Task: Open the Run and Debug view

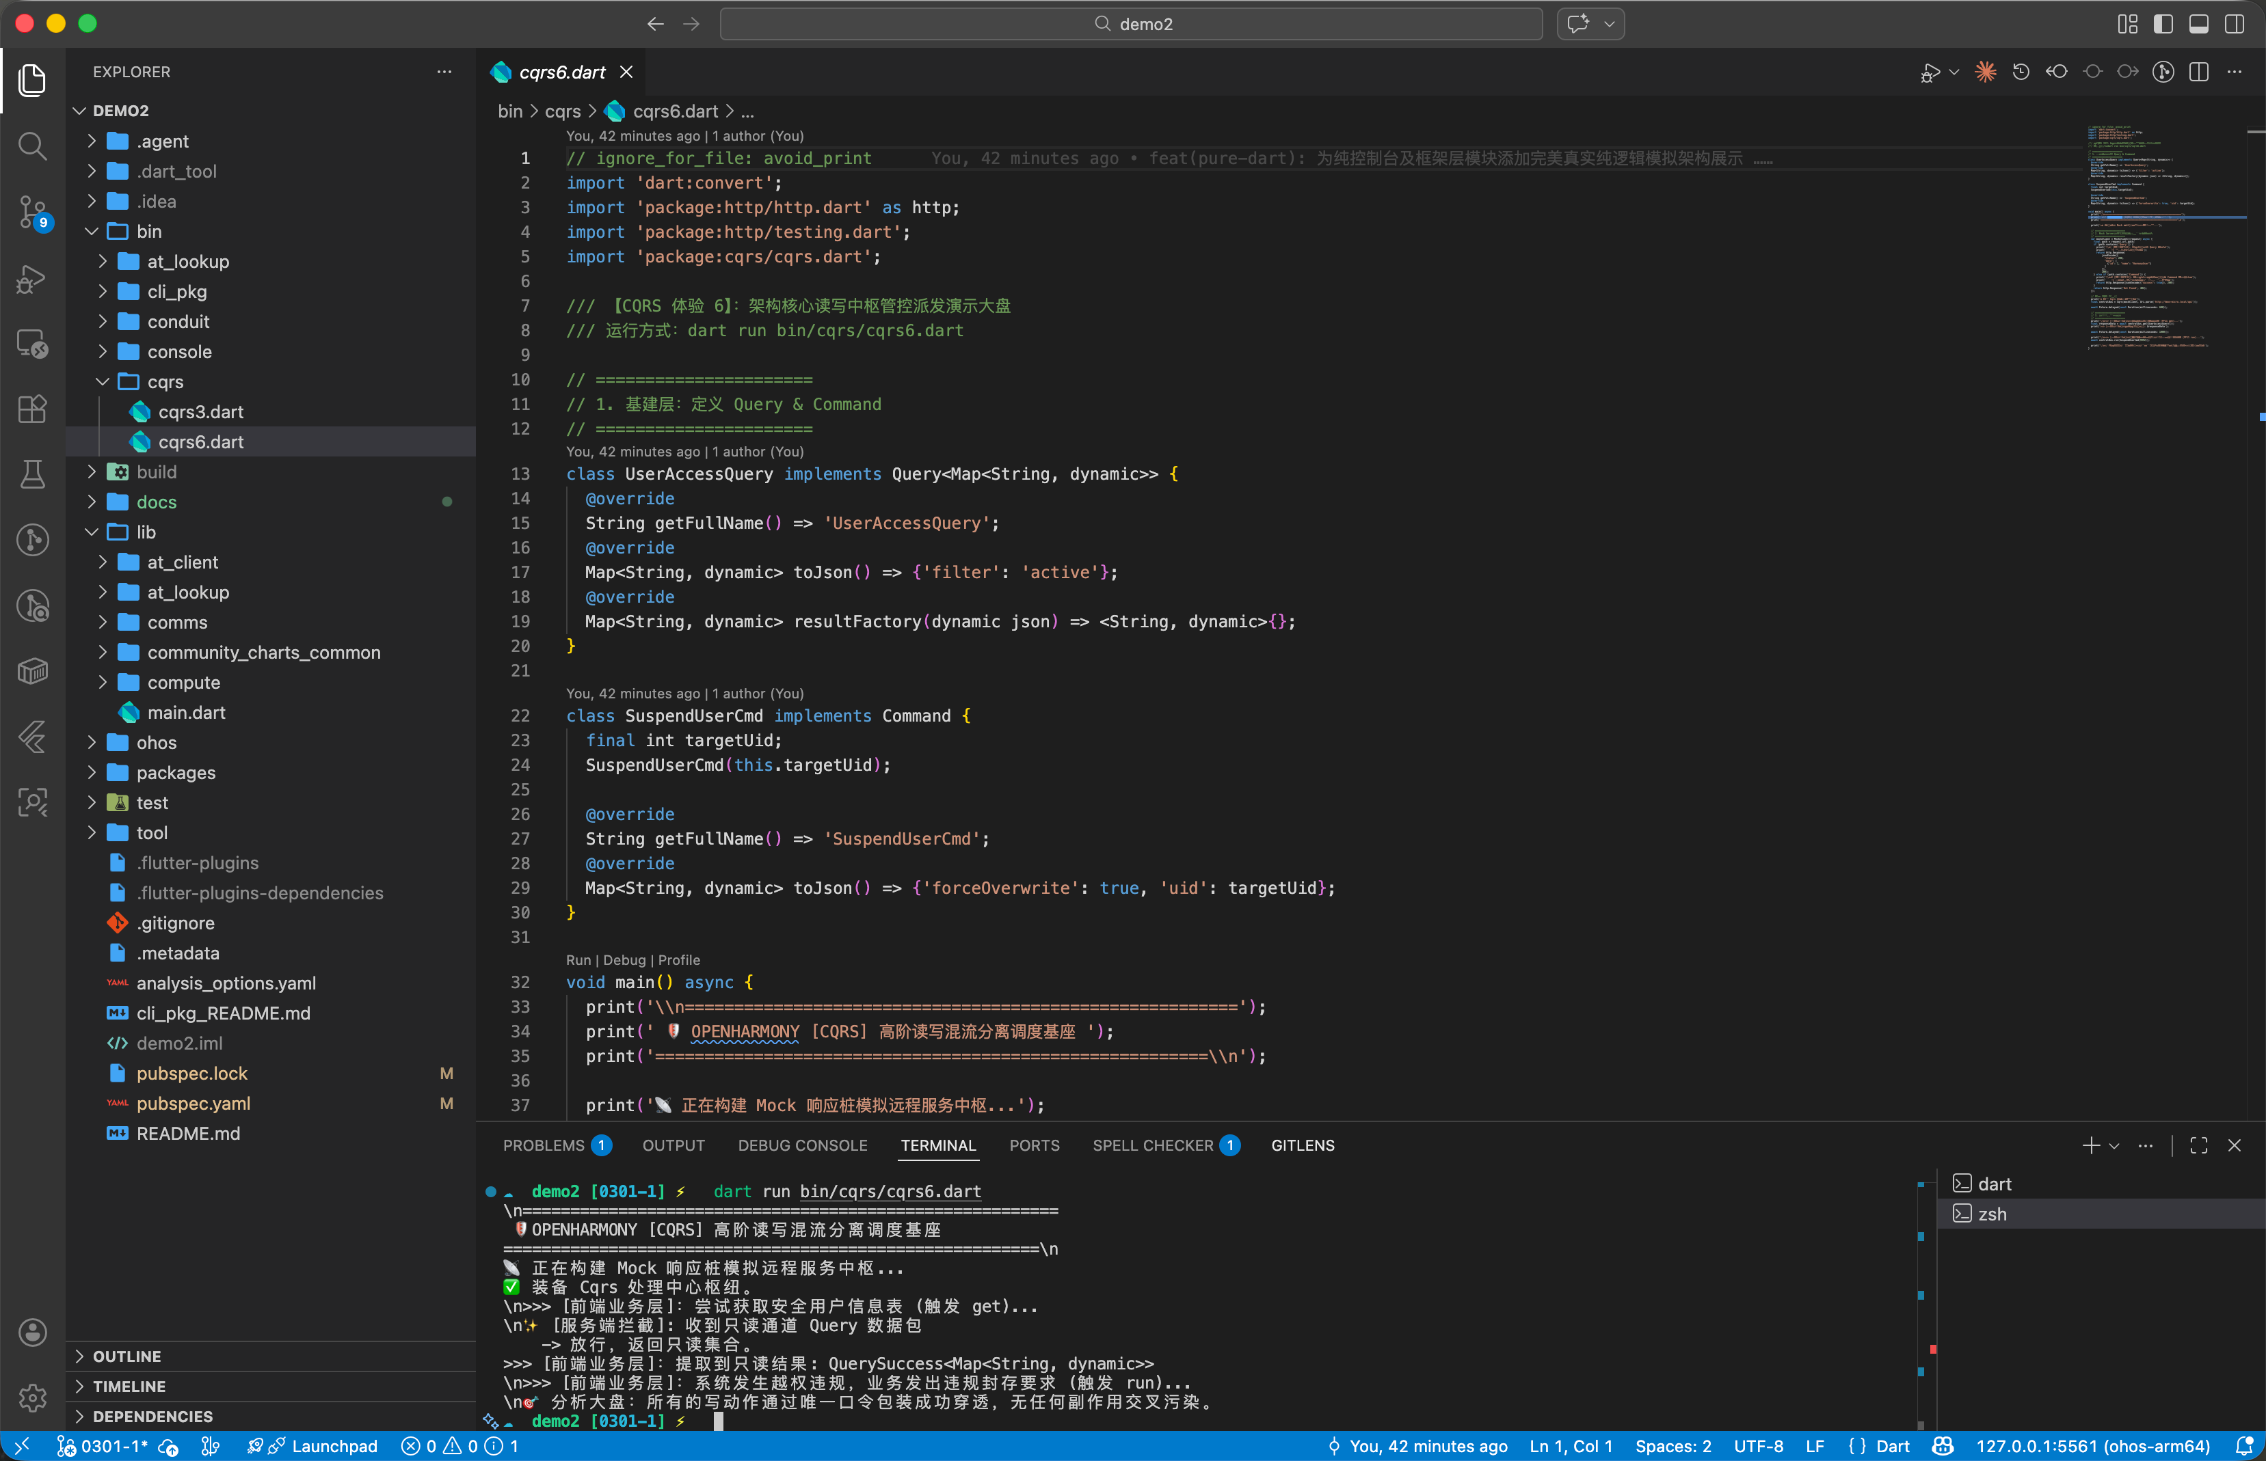Action: point(32,278)
